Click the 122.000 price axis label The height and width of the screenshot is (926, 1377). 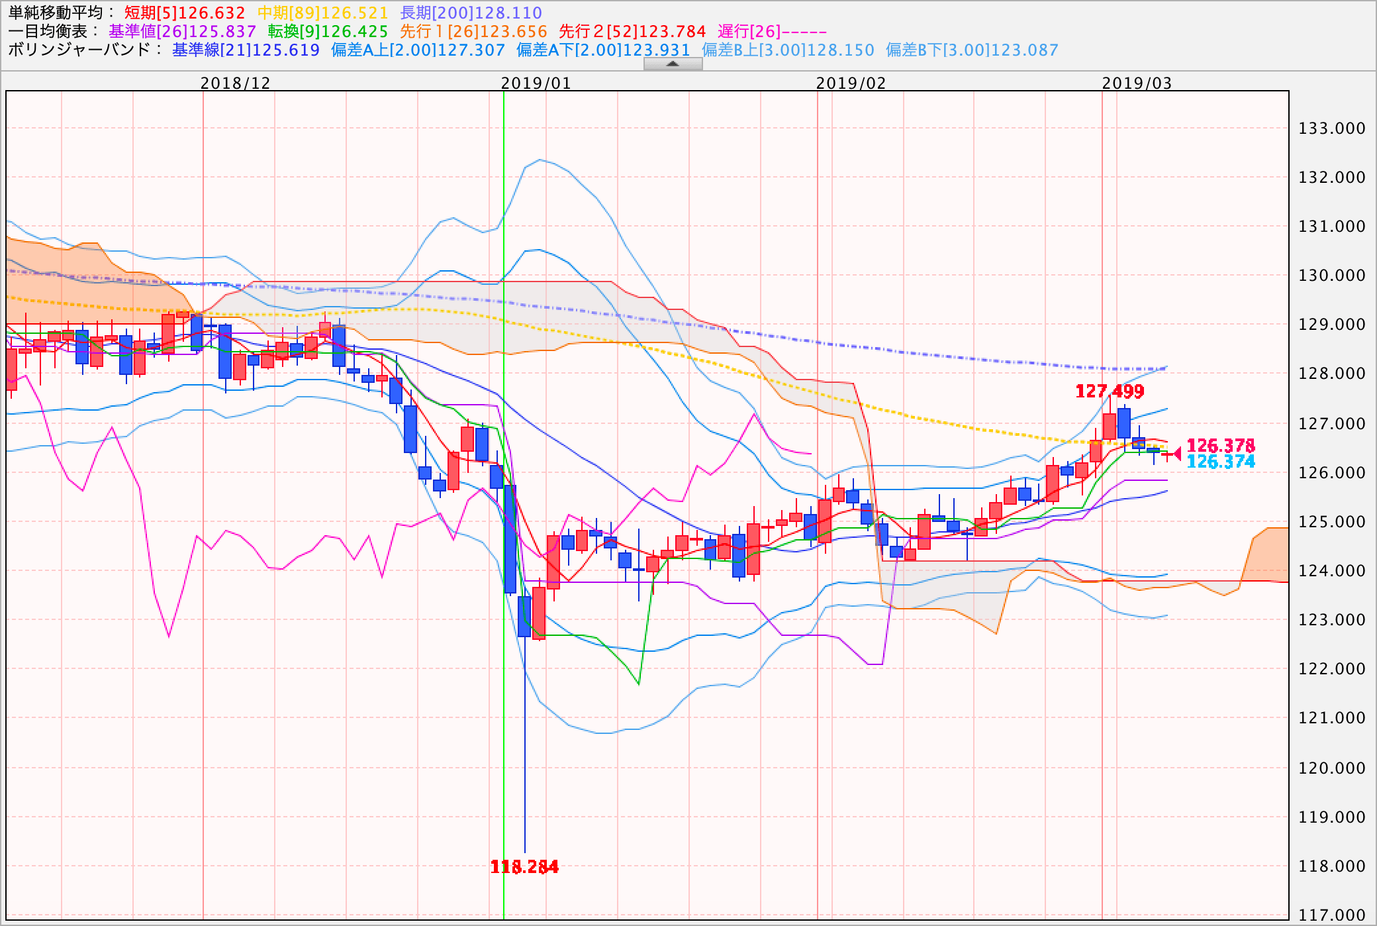[x=1332, y=669]
